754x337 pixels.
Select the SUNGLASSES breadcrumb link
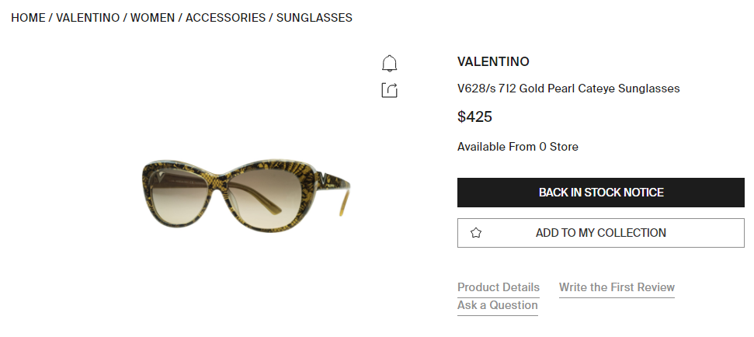pyautogui.click(x=314, y=17)
